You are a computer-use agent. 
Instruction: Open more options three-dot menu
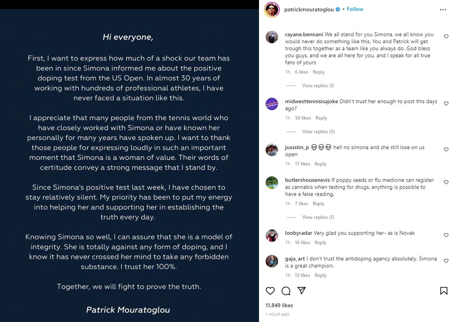coord(443,10)
